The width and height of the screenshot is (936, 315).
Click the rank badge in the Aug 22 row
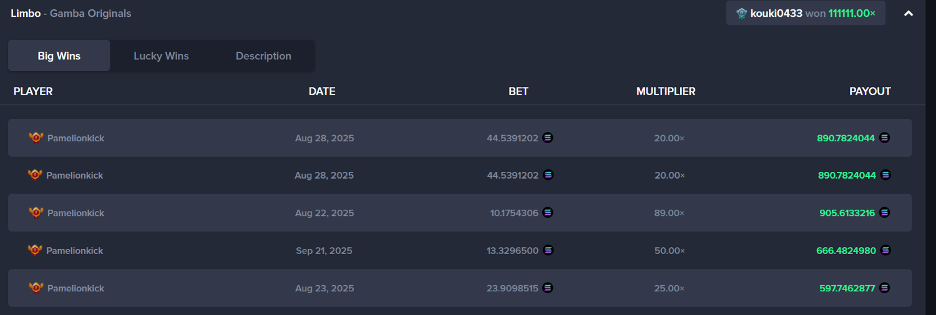(x=36, y=213)
